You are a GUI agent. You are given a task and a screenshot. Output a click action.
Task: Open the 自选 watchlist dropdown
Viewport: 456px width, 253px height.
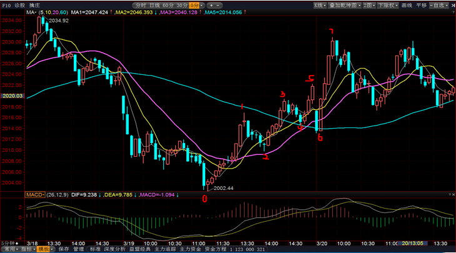(439, 5)
